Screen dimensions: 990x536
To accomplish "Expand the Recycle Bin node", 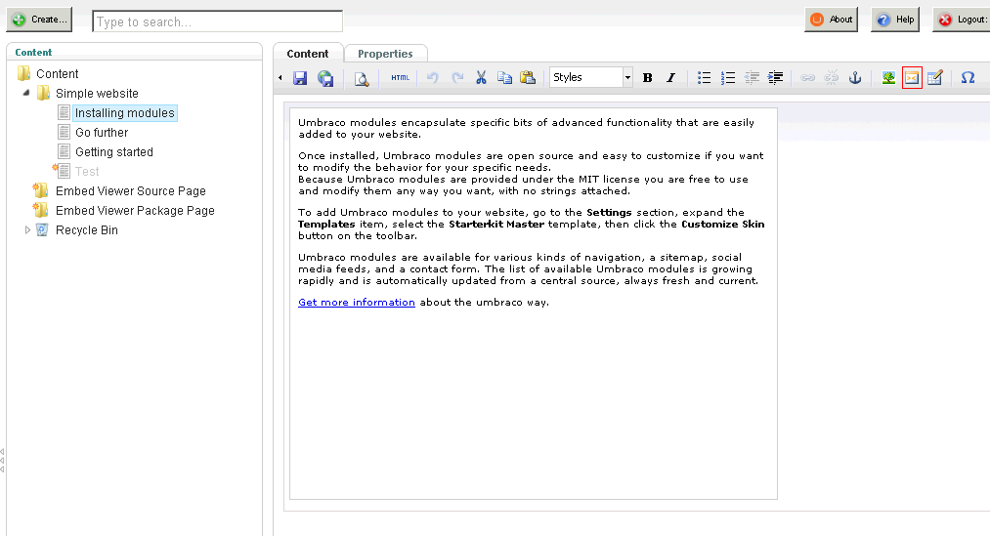I will [x=27, y=230].
